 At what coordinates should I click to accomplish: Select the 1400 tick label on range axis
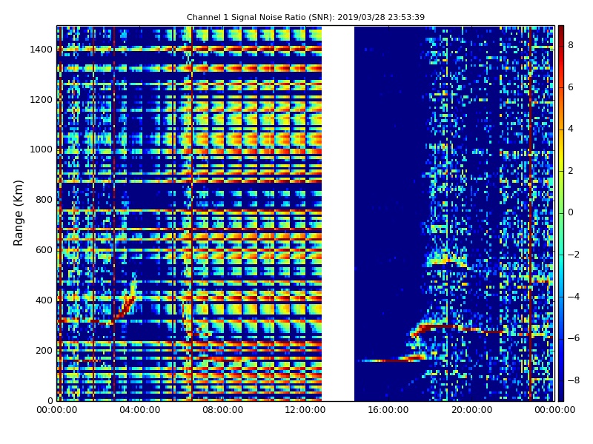42,50
